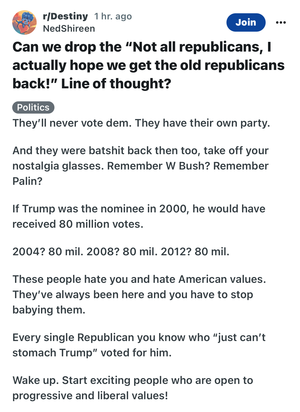Click the word 'Palin?' in the post
Image resolution: width=300 pixels, height=412 pixels.
(27, 181)
